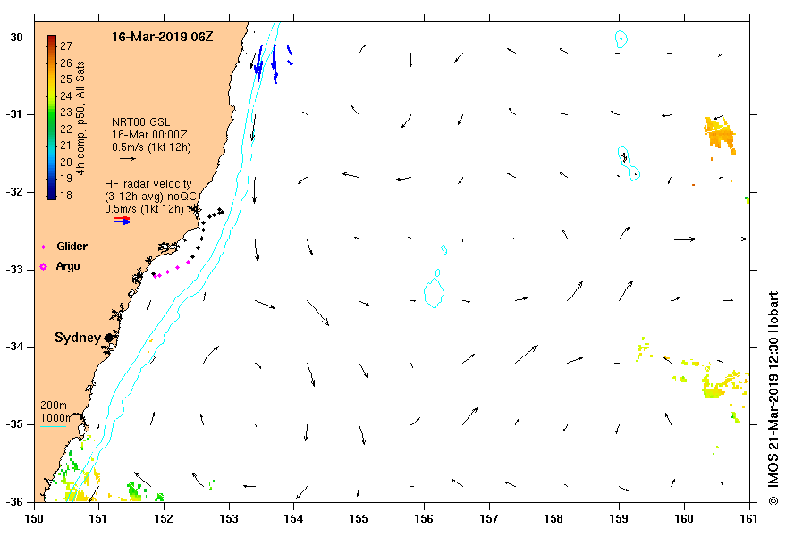Click the HF radar velocity text
786x536 pixels.
(x=148, y=184)
